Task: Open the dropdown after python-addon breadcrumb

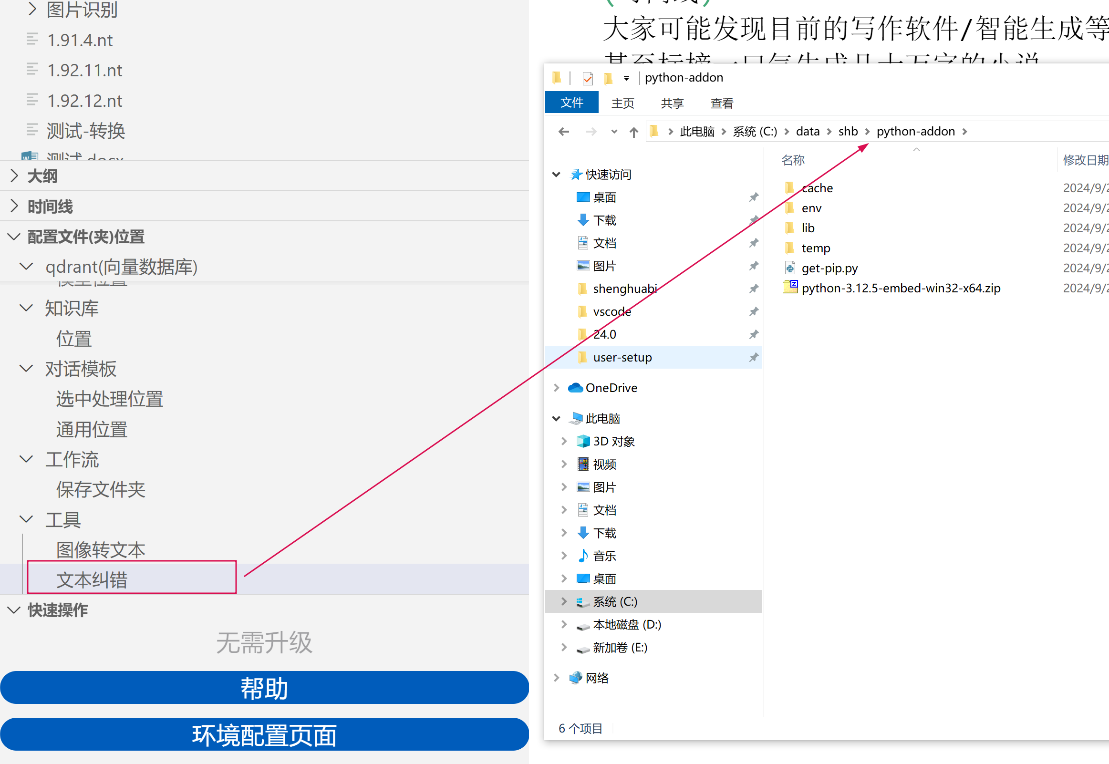Action: tap(964, 132)
